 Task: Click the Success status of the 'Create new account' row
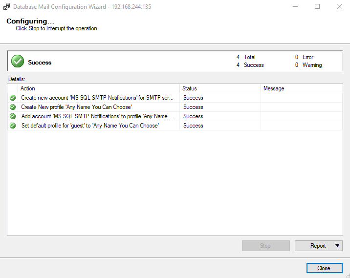point(193,98)
